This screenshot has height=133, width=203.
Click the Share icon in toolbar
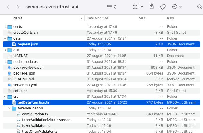(x=152, y=6)
